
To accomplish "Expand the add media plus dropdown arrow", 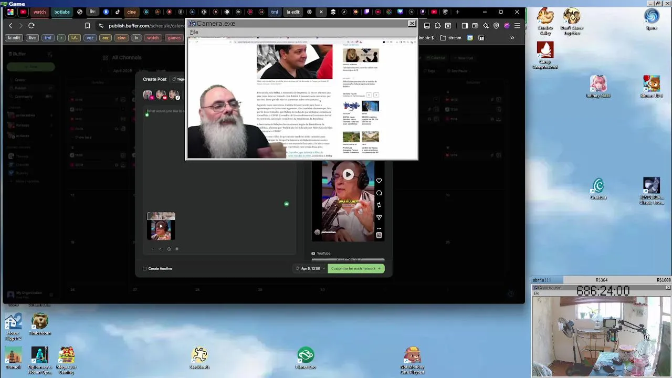I will coord(160,249).
